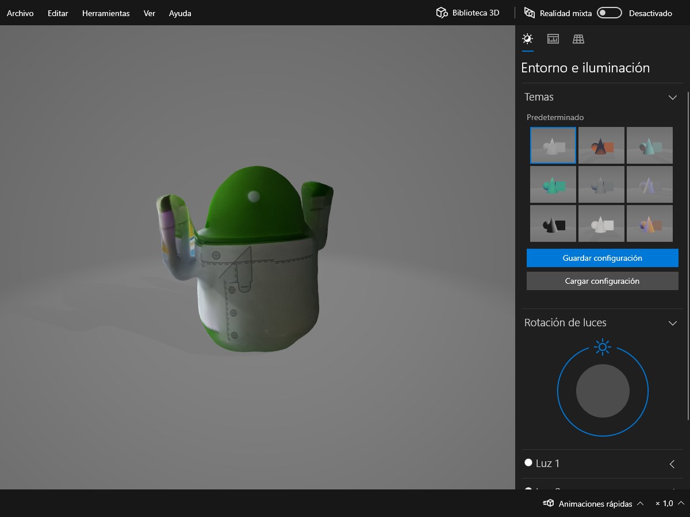Image resolution: width=690 pixels, height=517 pixels.
Task: Click the light rotation dial center
Action: click(x=603, y=391)
